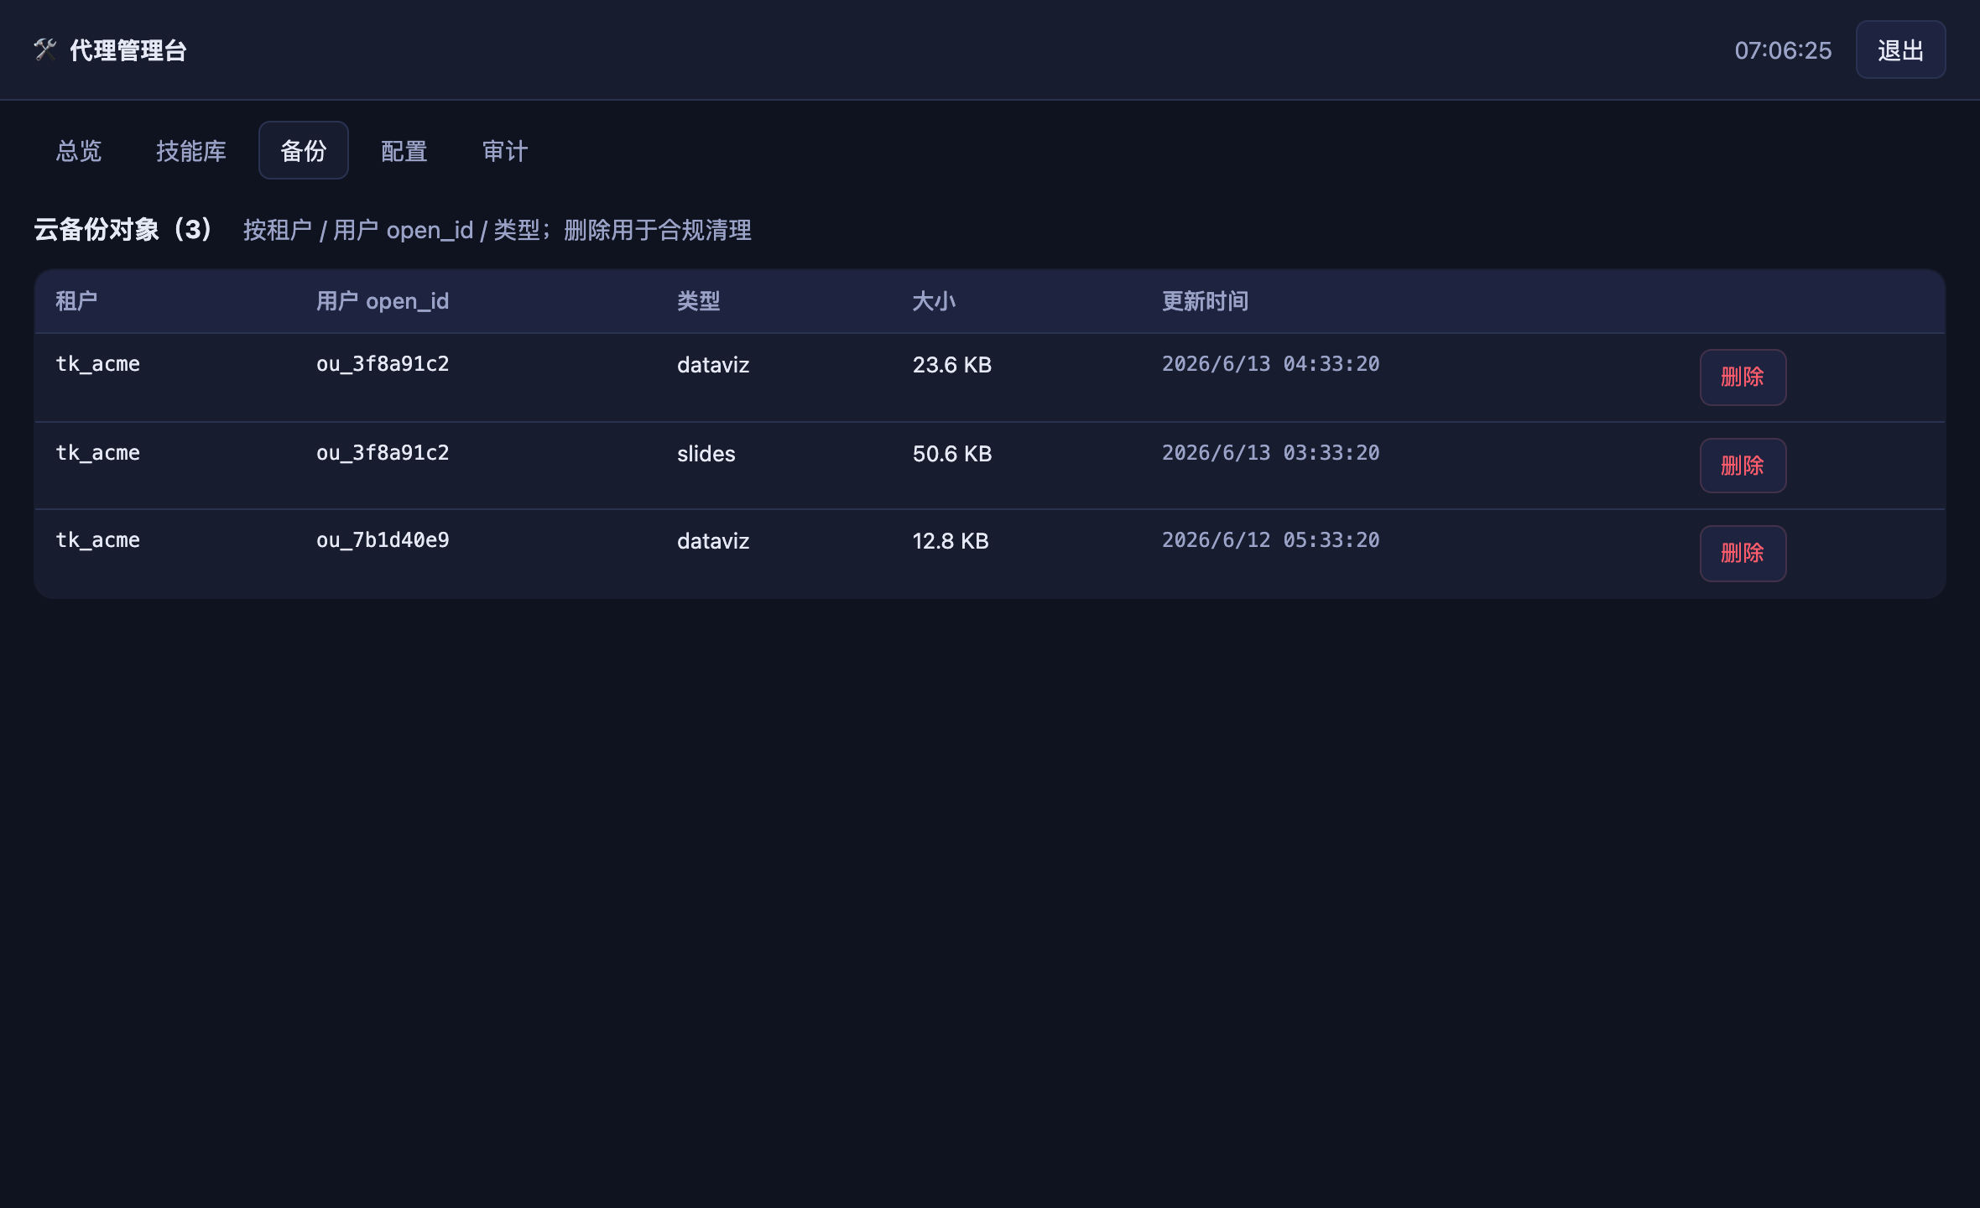Click the 代理管理台 title
This screenshot has height=1208, width=1980.
[x=128, y=50]
